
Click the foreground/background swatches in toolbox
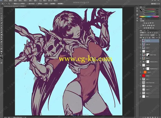1,58
